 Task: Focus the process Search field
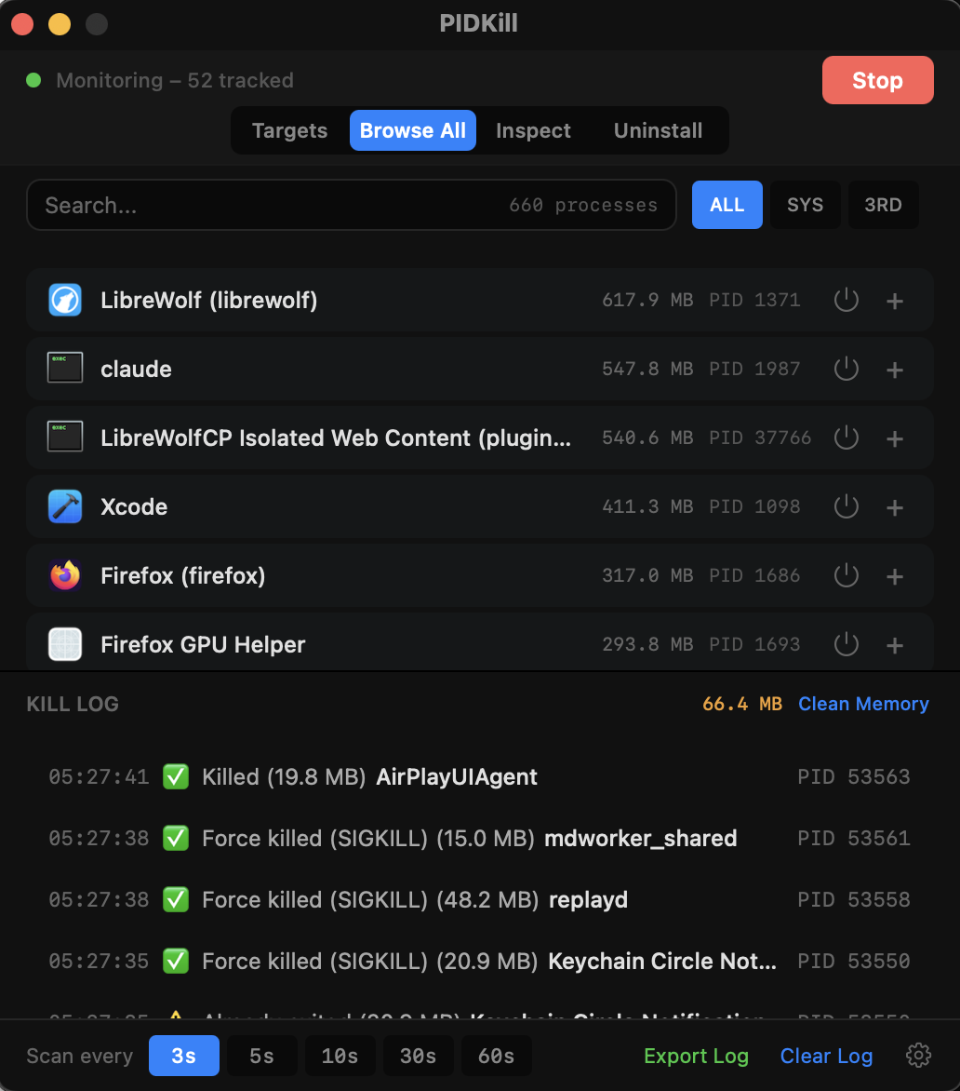click(x=351, y=205)
